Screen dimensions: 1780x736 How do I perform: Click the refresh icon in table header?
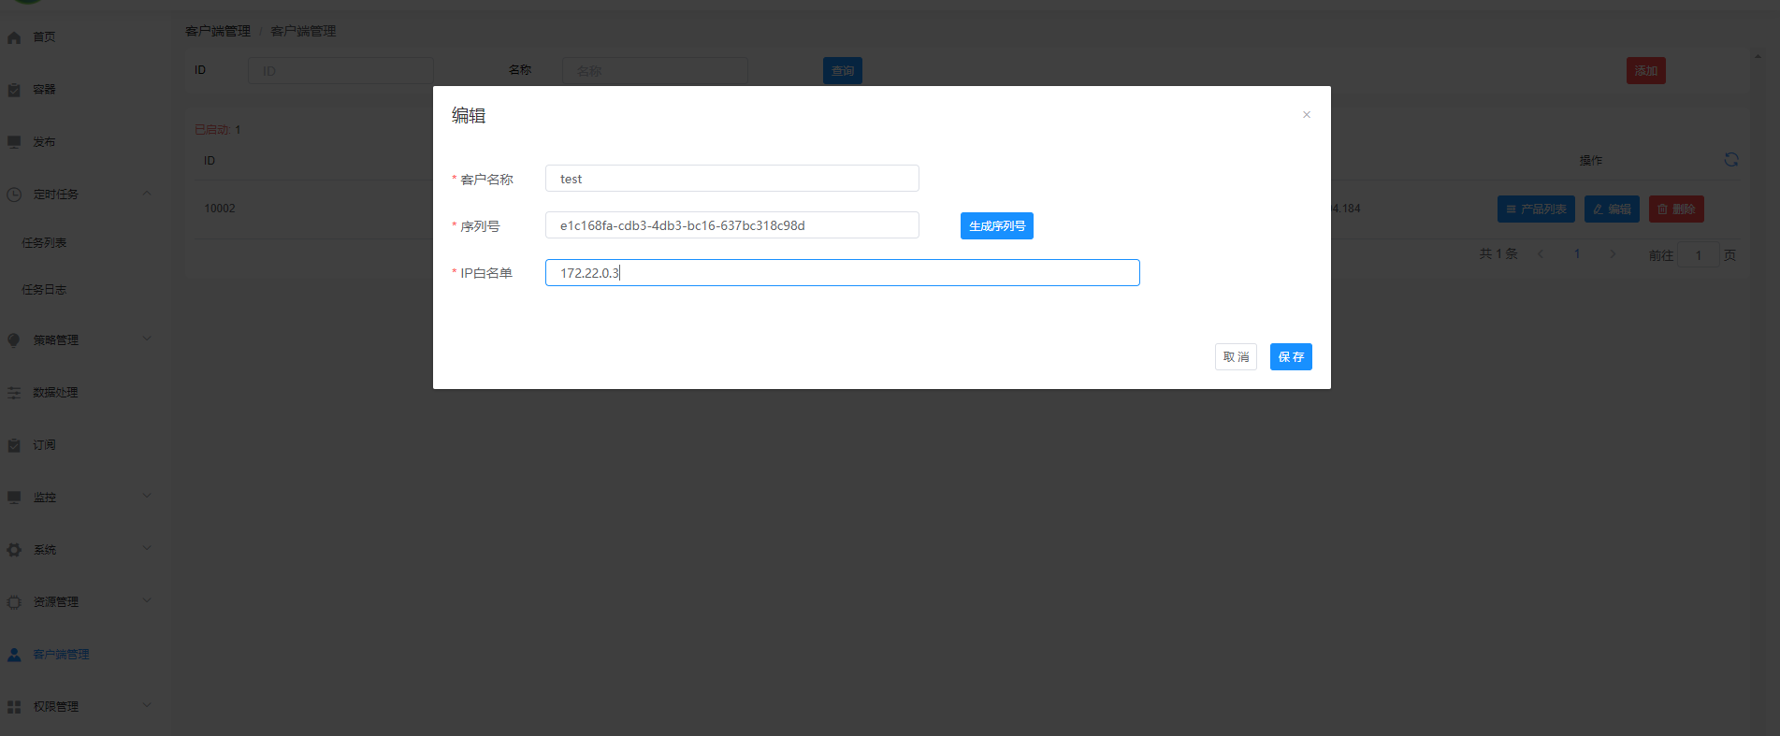[1731, 160]
